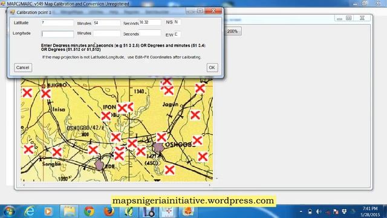Screen dimensions: 387x218
Task: Click the Latitude degrees input field
Action: 57,23
